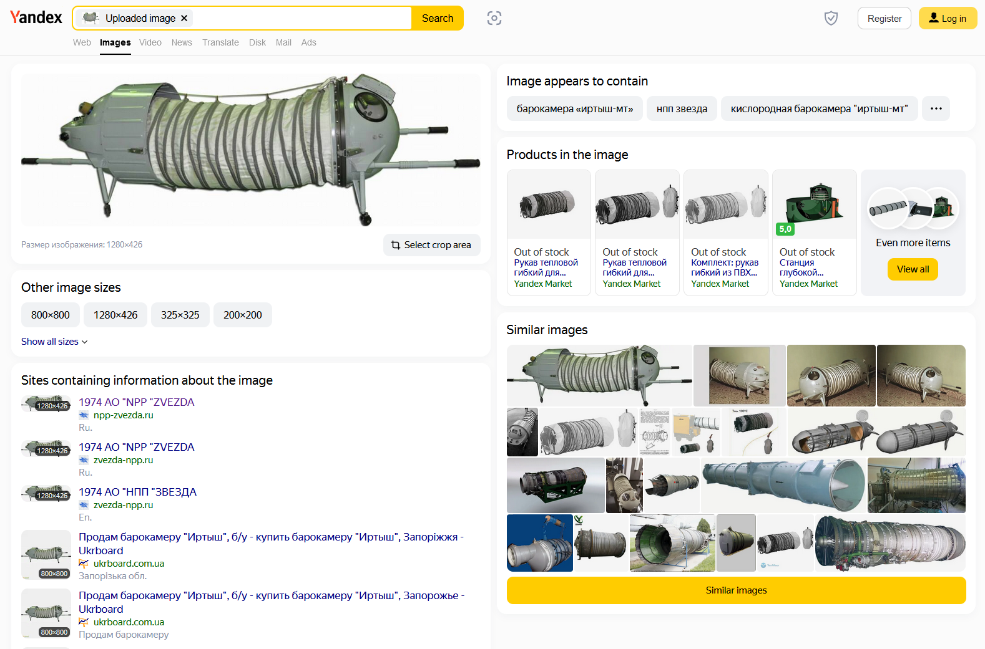
Task: Choose the 800×800 image size
Action: (x=51, y=315)
